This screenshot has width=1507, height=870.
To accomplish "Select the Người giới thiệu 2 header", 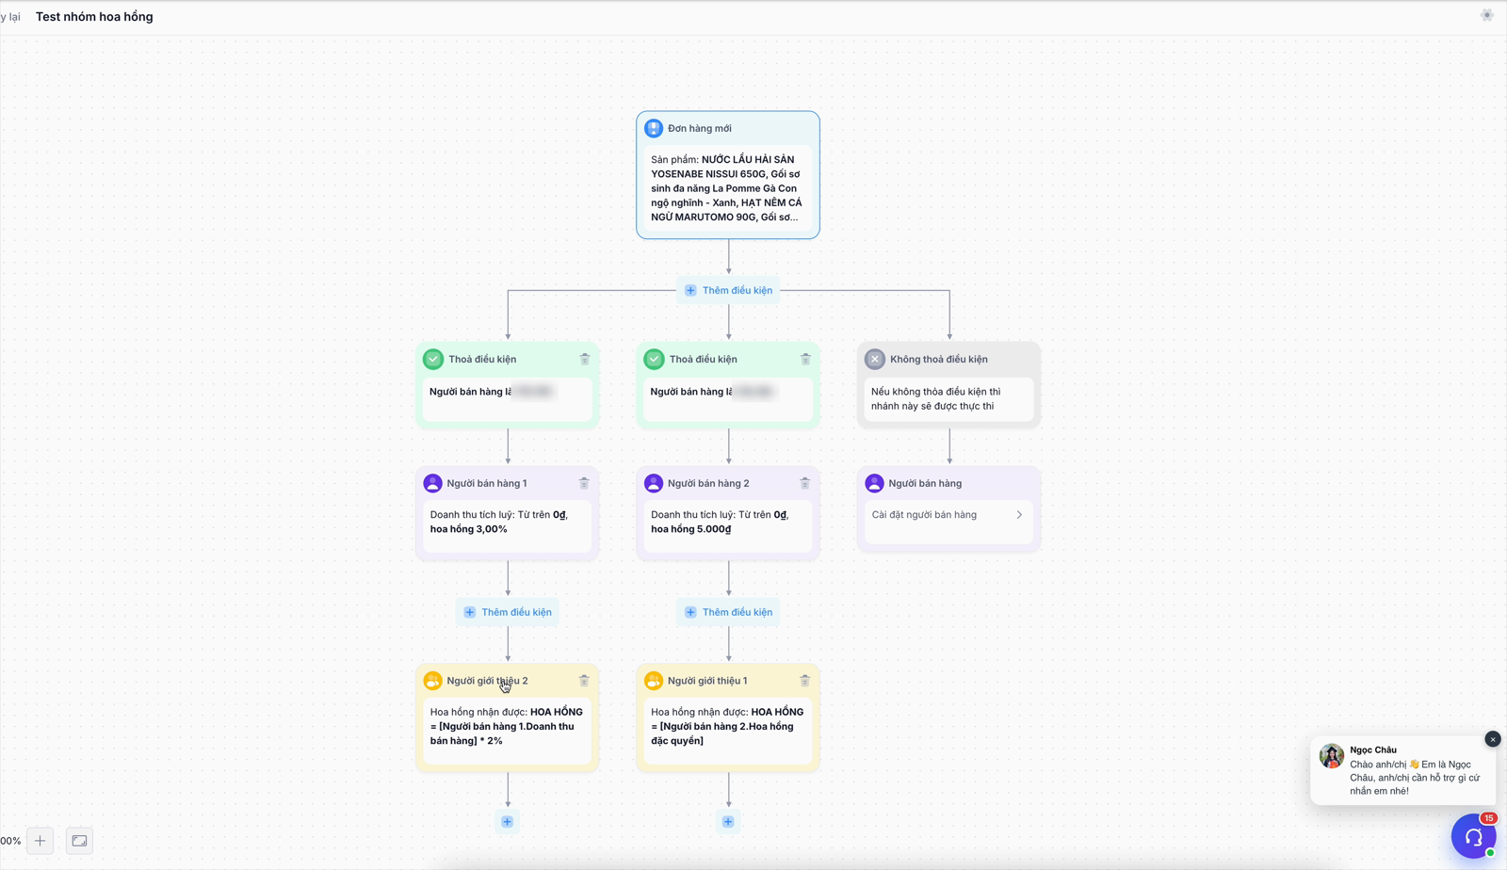I will tap(487, 681).
